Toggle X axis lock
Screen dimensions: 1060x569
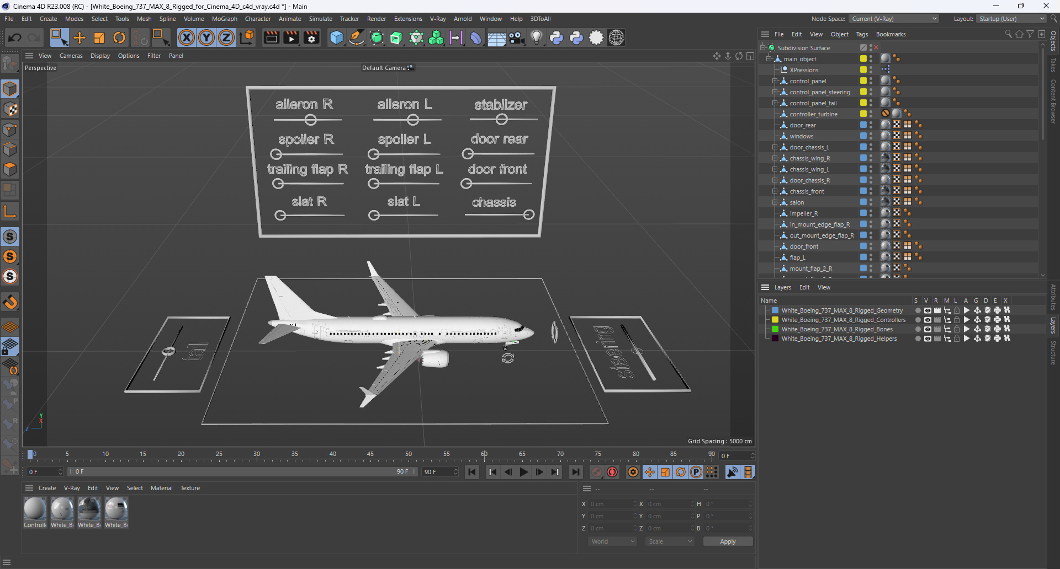(187, 37)
